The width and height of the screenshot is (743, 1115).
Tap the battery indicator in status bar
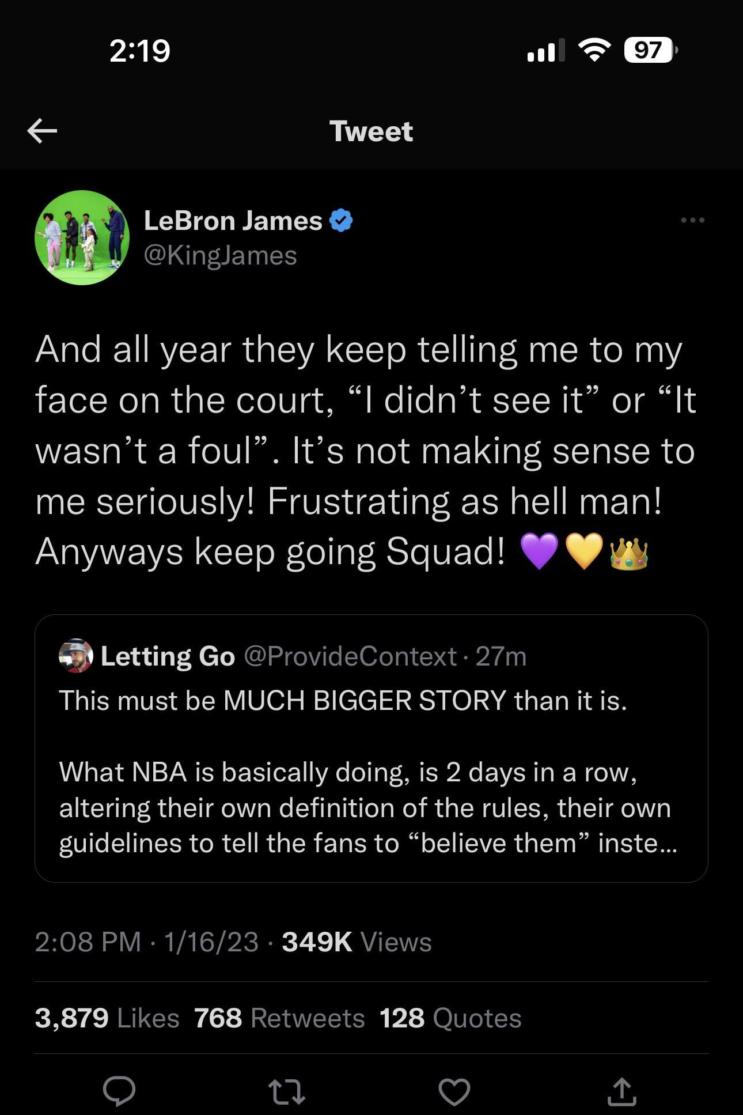pyautogui.click(x=650, y=50)
